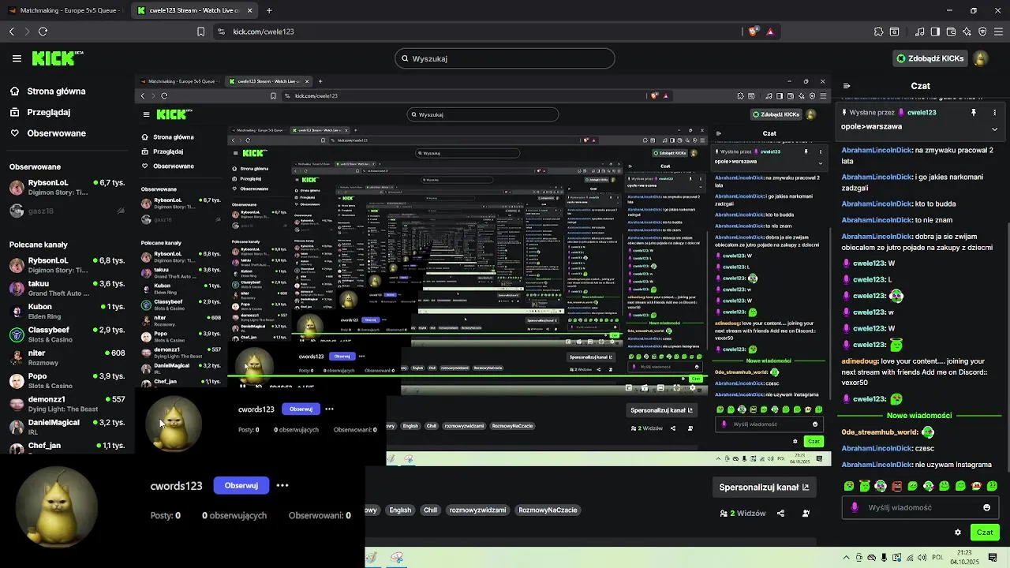This screenshot has height=568, width=1010.
Task: Open the Brave Wallet icon
Action: (951, 32)
